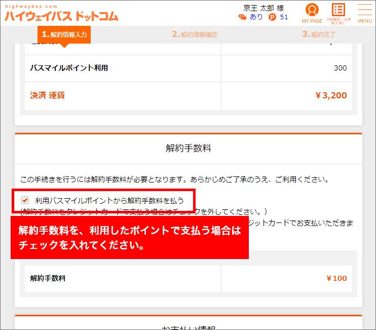Click the point P icon in header

pos(272,17)
